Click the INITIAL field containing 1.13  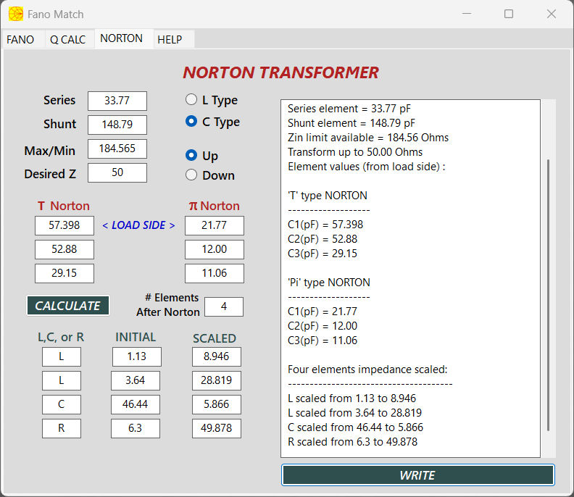[136, 356]
